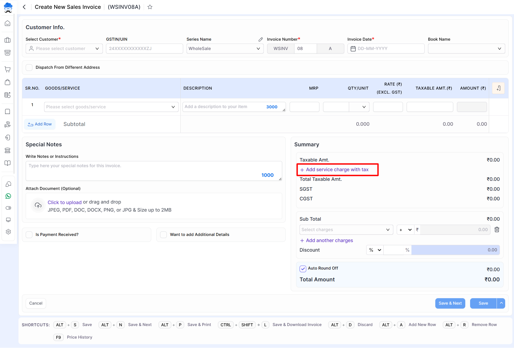Click the Add Row button
The width and height of the screenshot is (514, 348).
(40, 124)
